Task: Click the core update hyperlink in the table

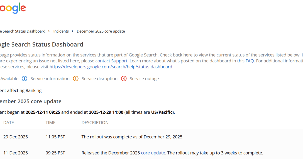Action: (153, 153)
